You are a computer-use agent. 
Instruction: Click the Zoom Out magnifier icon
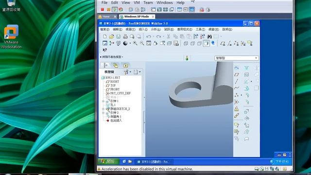(x=142, y=43)
